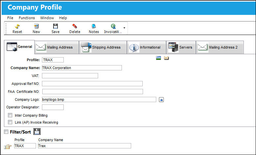Toggle the Filter/Sort checkbox
Viewport: 256px width, 155px height.
point(6,132)
